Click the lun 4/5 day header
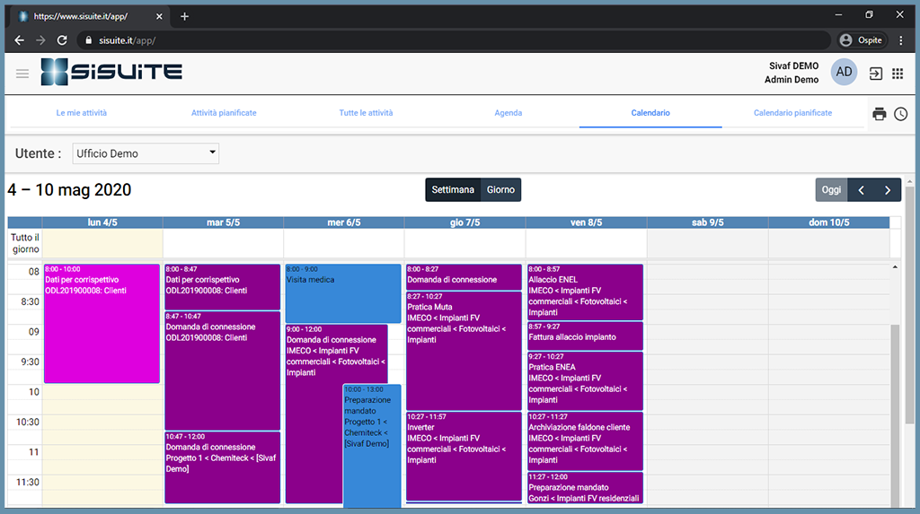Image resolution: width=920 pixels, height=514 pixels. pos(102,222)
